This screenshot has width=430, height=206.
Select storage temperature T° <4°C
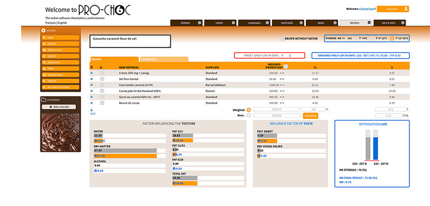pyautogui.click(x=356, y=39)
